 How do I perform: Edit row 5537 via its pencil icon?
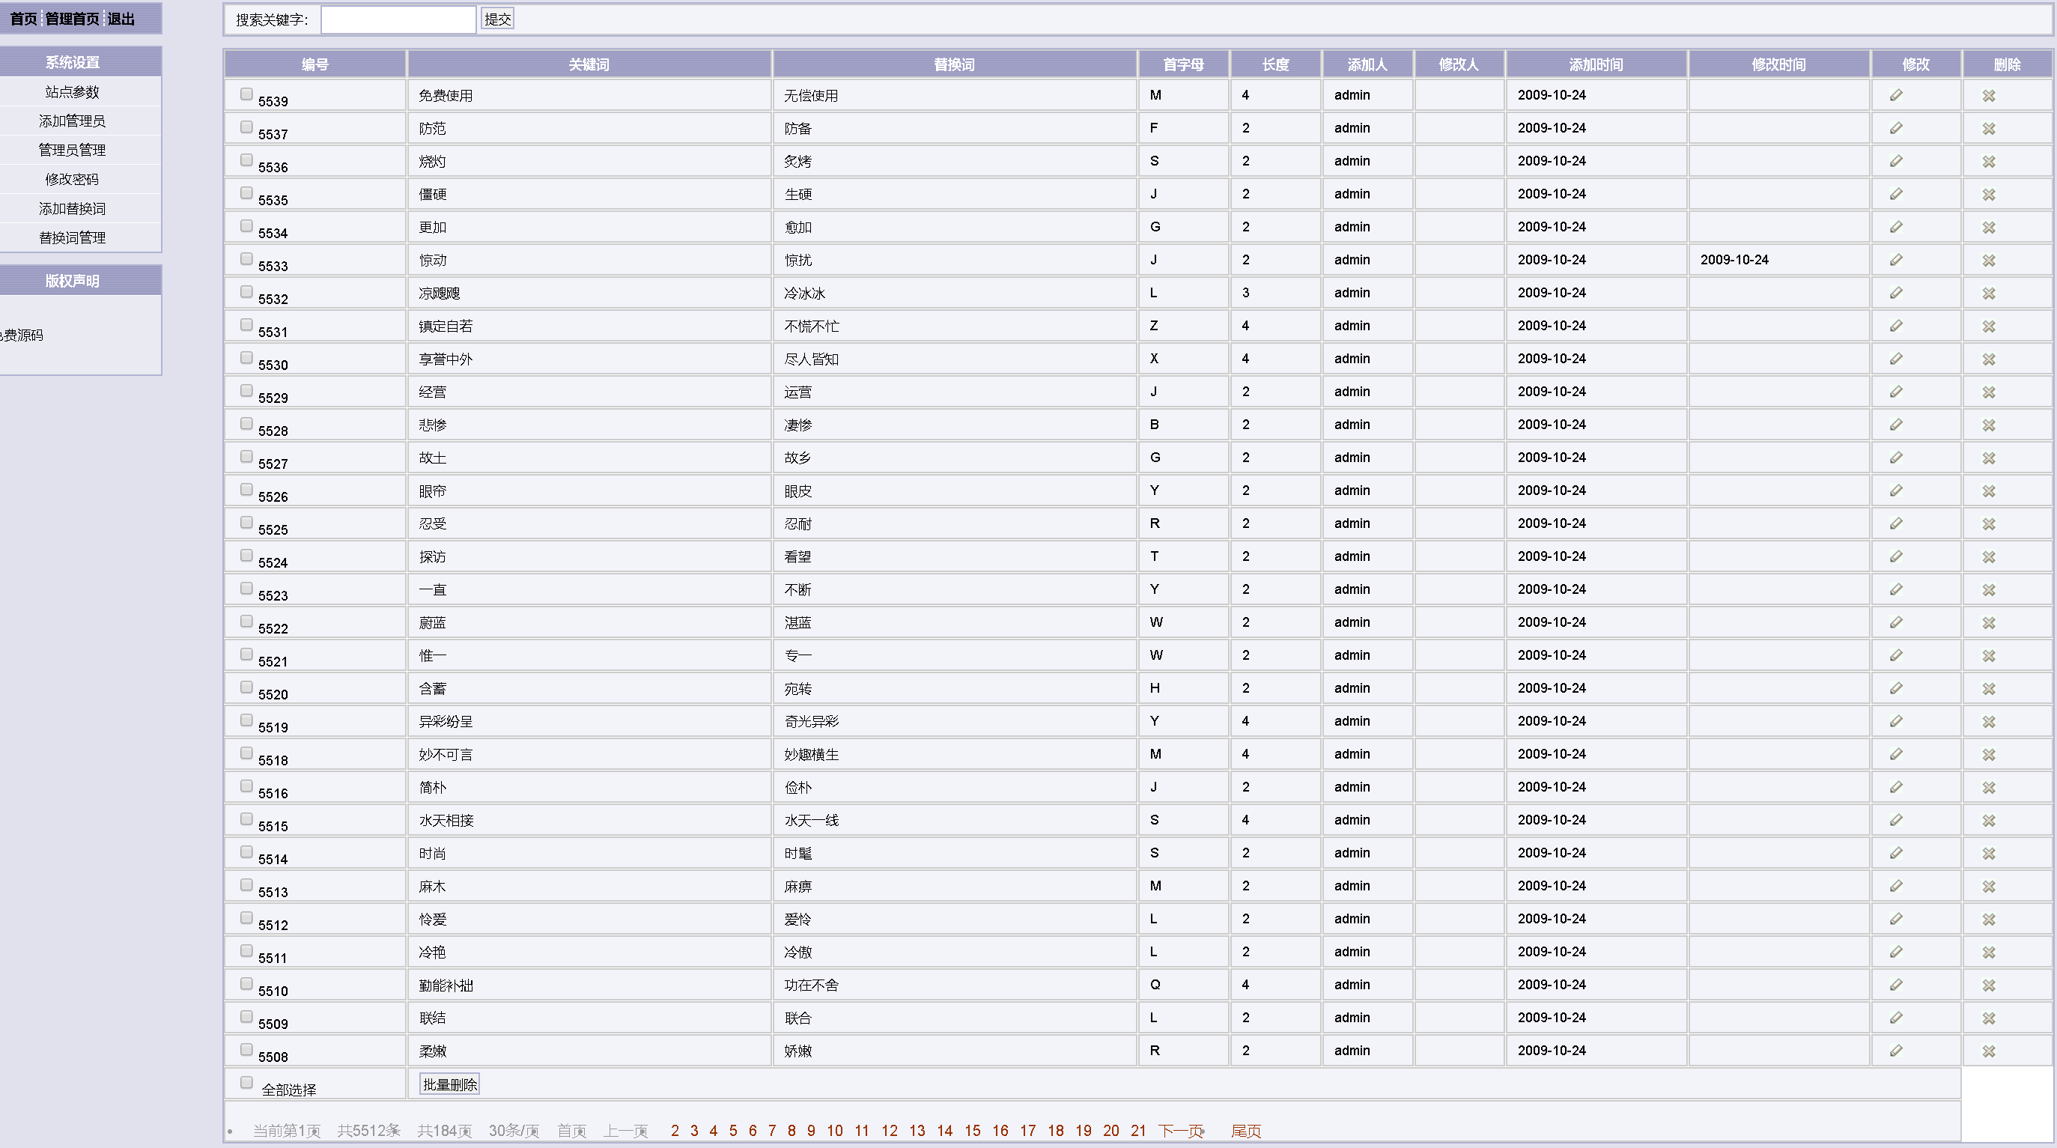[1896, 129]
